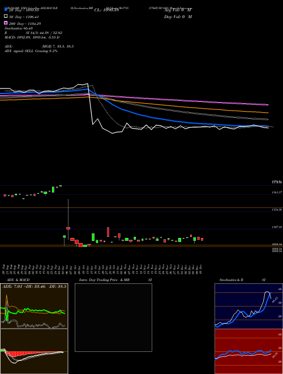This screenshot has height=374, width=283.
Task: Click the Stochastics value line
Action: click(x=19, y=28)
